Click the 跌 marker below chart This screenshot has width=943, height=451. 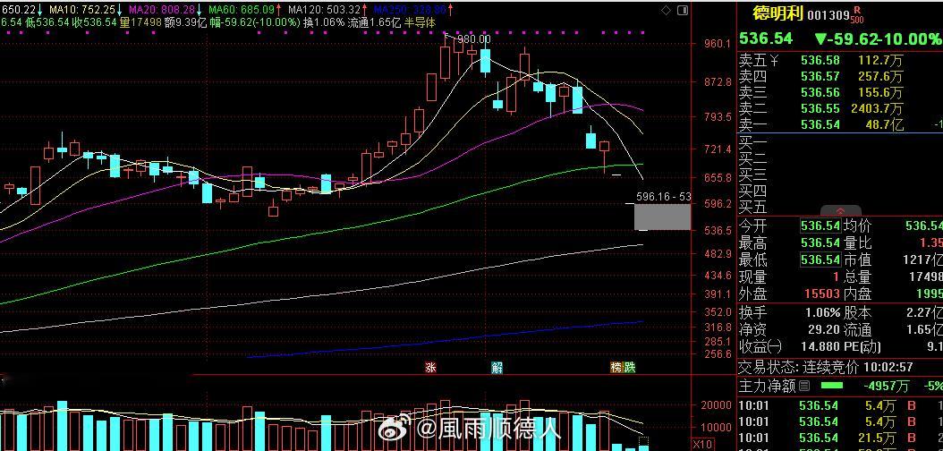pyautogui.click(x=629, y=368)
